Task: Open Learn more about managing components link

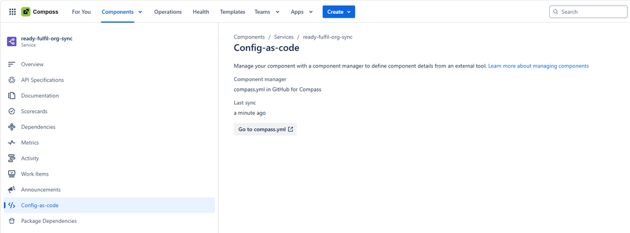Action: [538, 66]
